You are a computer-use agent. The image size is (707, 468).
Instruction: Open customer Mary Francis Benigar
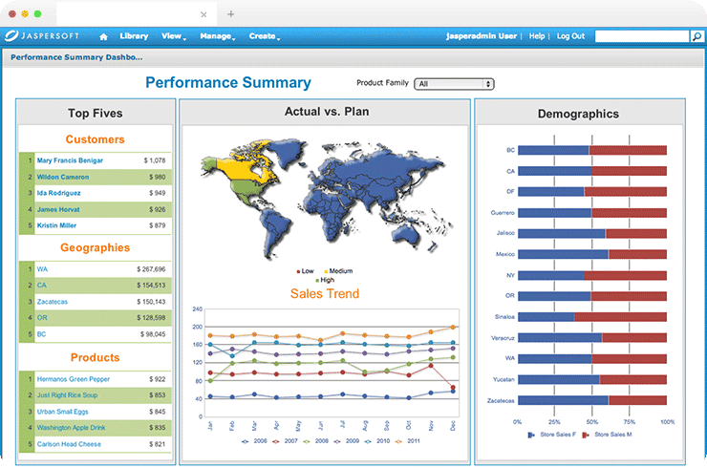(x=70, y=160)
